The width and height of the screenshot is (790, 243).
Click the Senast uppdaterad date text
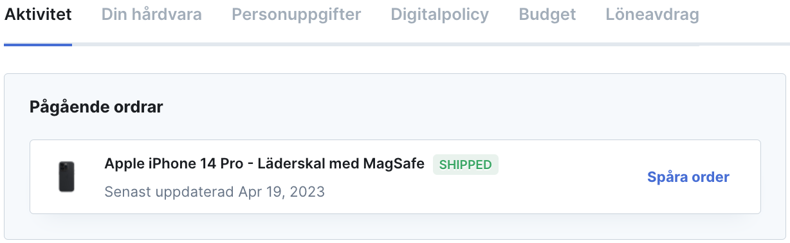pos(214,192)
